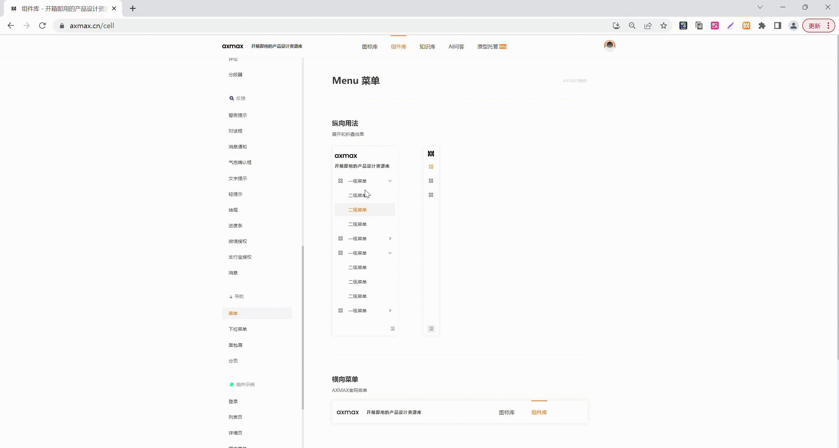
Task: Click the expand icon at collapsed menu bottom
Action: coord(431,329)
